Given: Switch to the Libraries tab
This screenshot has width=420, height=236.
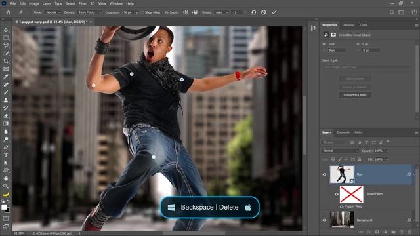Looking at the screenshot, I should [x=348, y=25].
